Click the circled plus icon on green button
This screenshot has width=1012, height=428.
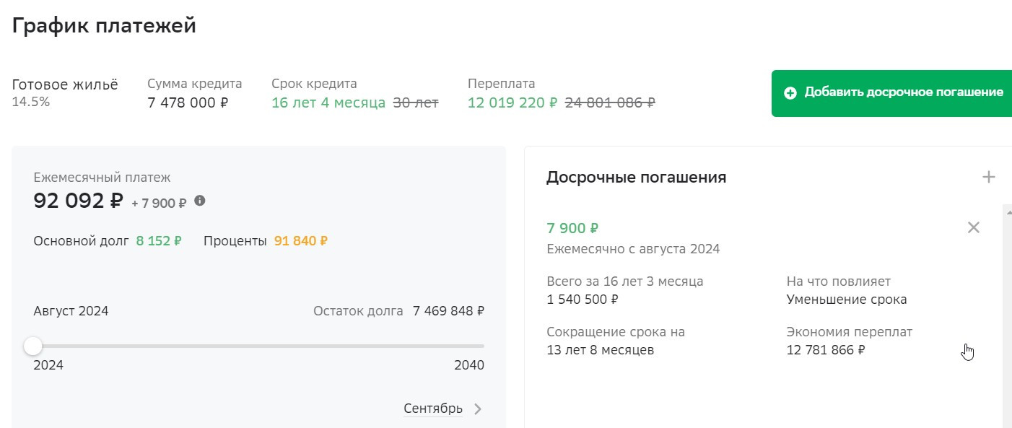(x=790, y=93)
